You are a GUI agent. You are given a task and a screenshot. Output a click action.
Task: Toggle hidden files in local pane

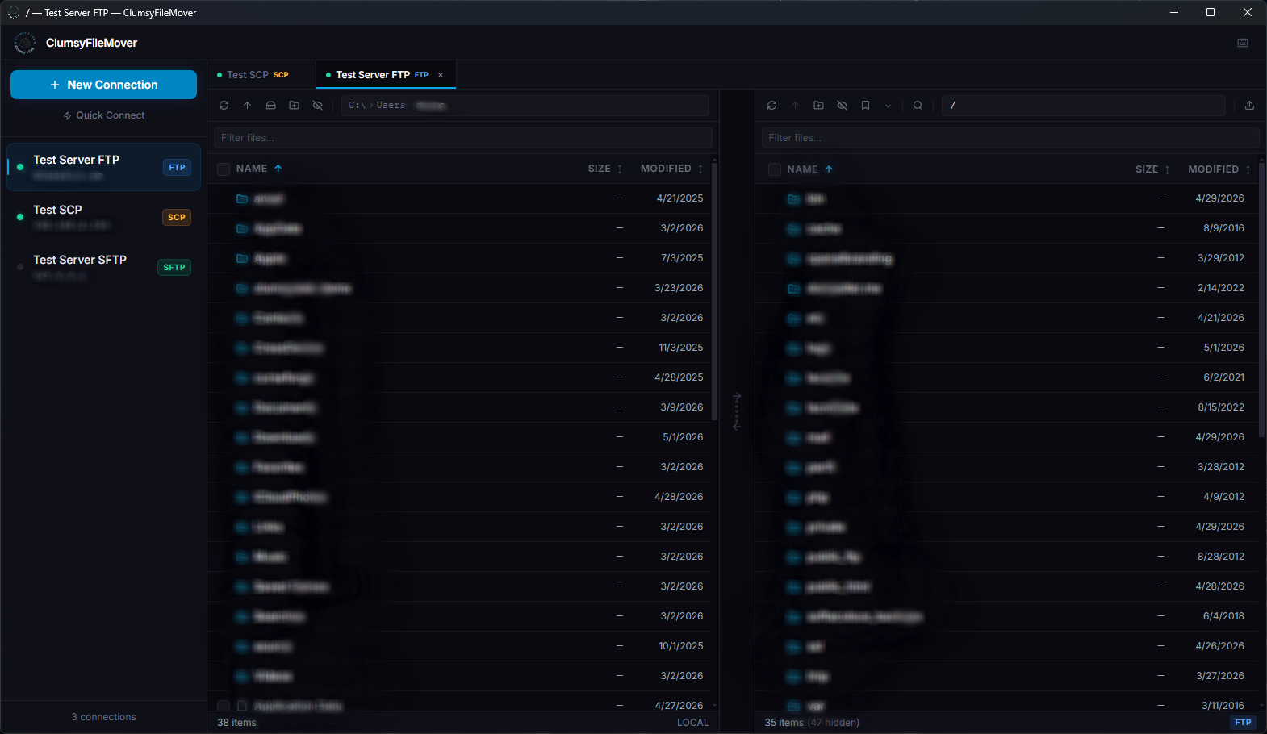pos(317,106)
